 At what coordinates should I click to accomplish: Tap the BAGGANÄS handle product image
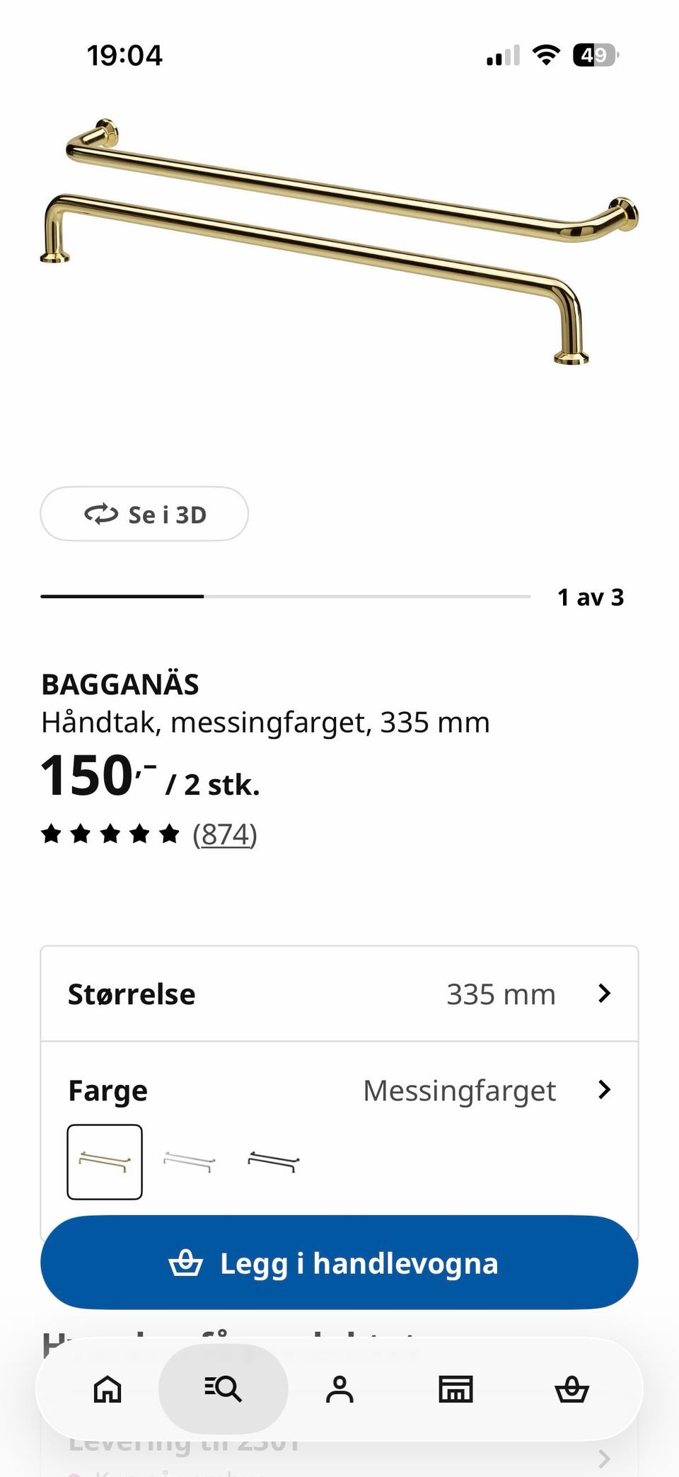click(x=339, y=241)
